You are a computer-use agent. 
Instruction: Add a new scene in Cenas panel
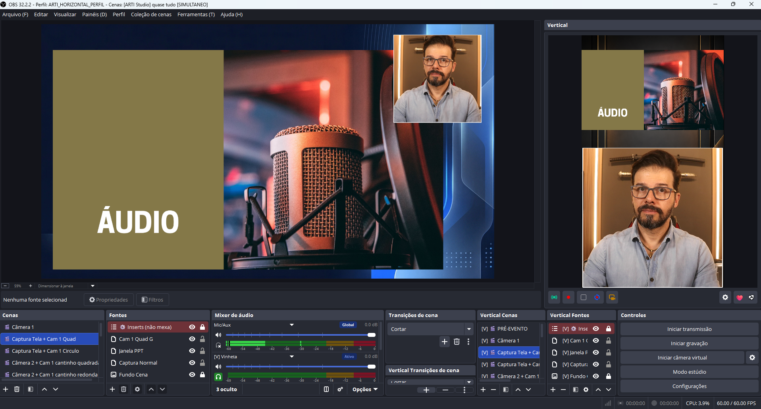click(6, 389)
